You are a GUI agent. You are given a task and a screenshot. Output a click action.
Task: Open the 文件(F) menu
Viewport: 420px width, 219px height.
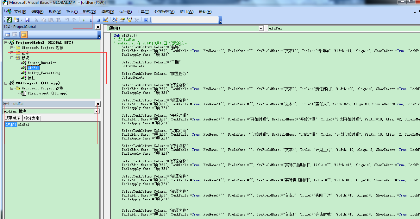coord(20,12)
